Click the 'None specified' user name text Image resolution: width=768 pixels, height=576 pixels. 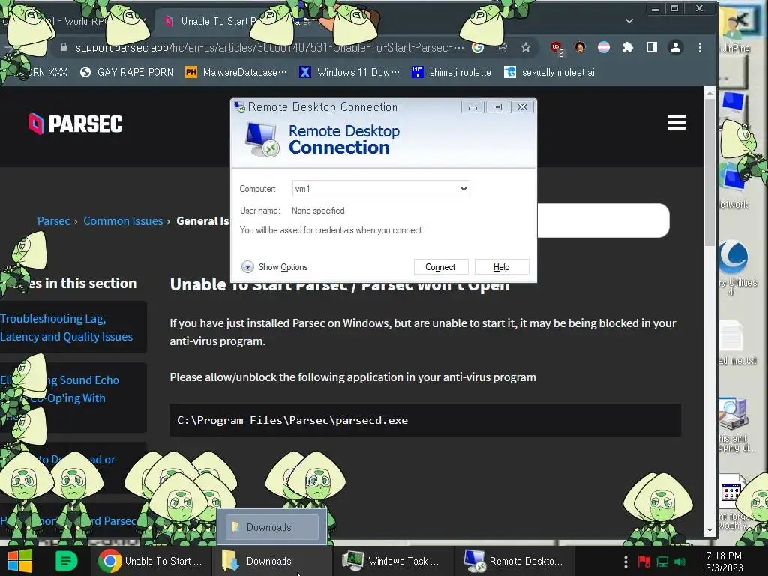(318, 211)
